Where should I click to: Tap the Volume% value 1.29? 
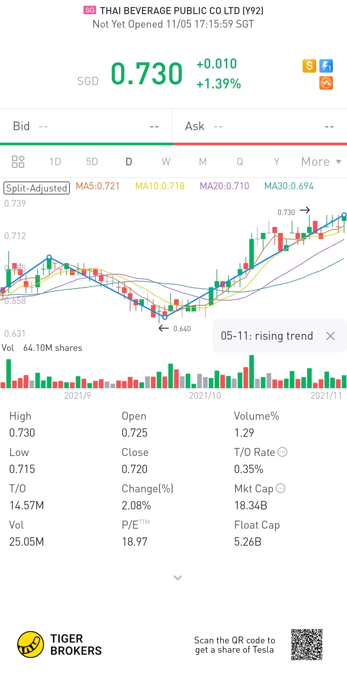[x=244, y=433]
